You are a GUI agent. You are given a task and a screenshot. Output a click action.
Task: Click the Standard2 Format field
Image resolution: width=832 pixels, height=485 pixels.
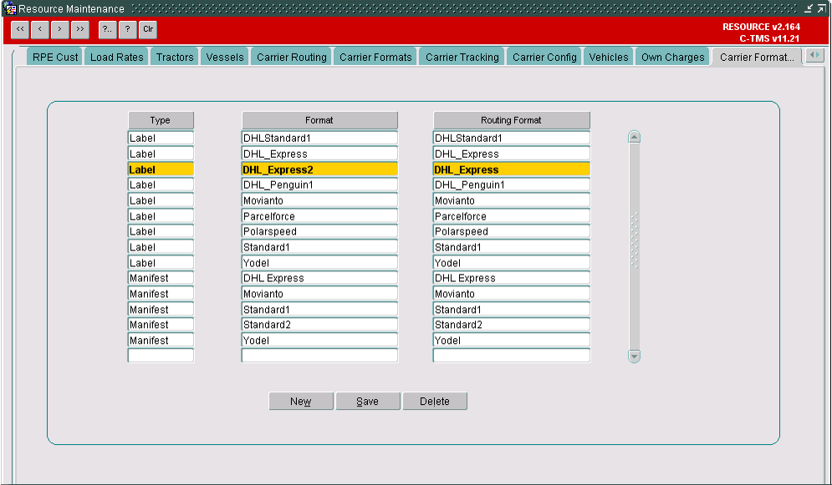click(x=319, y=325)
